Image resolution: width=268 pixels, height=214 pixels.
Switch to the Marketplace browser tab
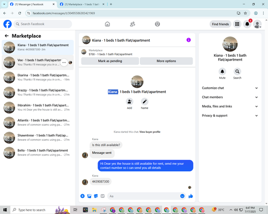(x=82, y=4)
